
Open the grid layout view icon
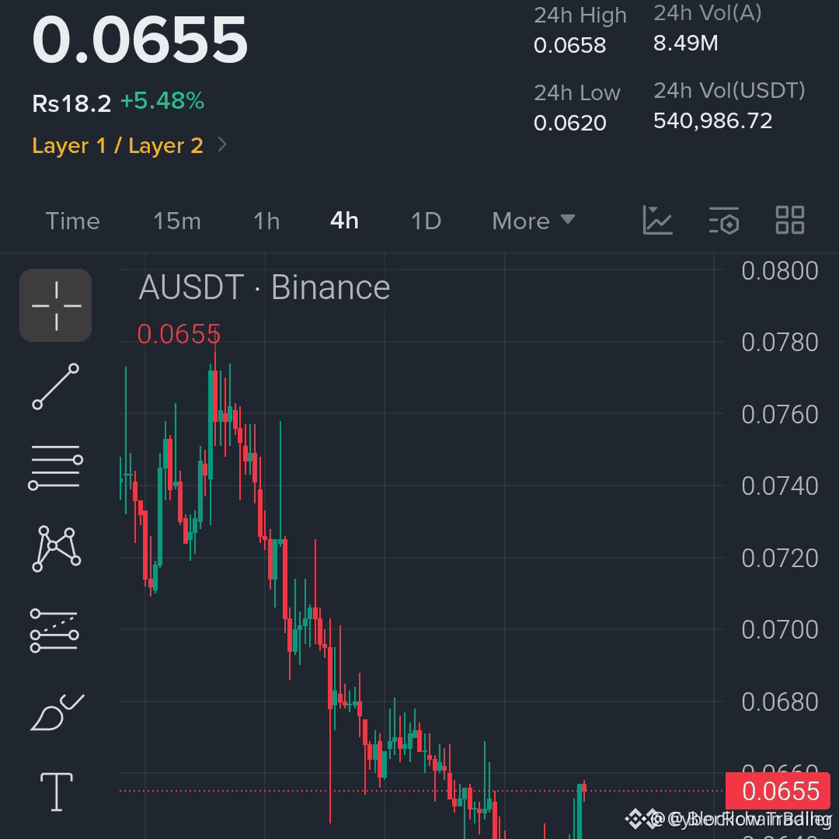pos(790,220)
